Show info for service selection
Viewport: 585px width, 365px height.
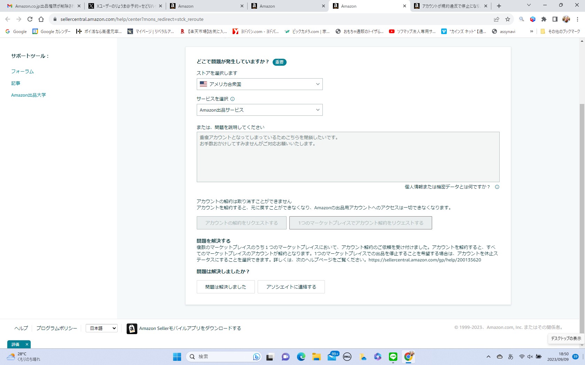(x=233, y=99)
